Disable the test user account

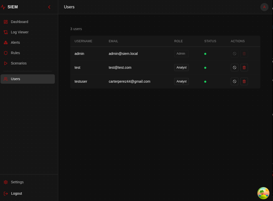pyautogui.click(x=235, y=68)
